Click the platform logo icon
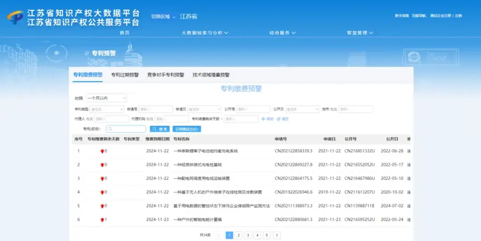Screen dimensions: 481x241 point(15,17)
